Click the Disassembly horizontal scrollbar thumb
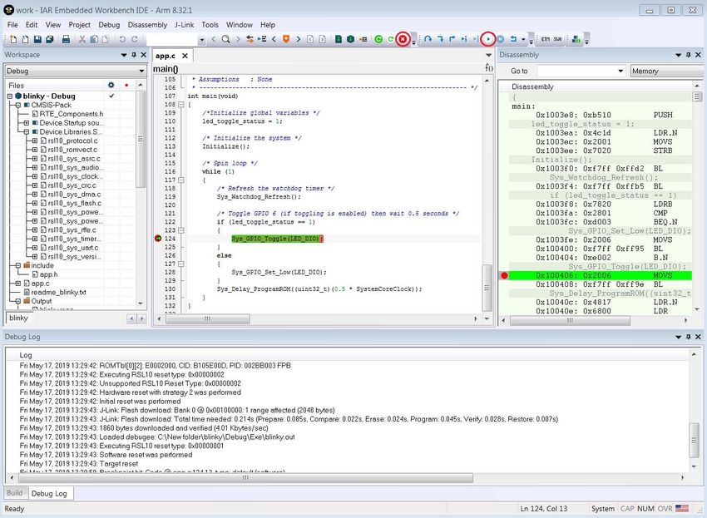Viewport: 707px width, 518px height. click(570, 321)
